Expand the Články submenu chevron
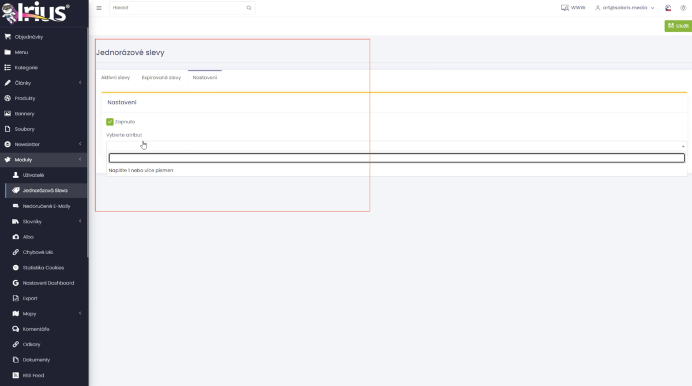This screenshot has height=386, width=692. click(80, 83)
